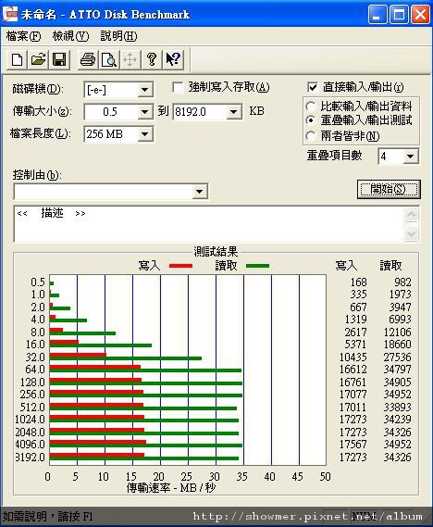Click the description box scroll up arrow
The height and width of the screenshot is (527, 433).
412,215
